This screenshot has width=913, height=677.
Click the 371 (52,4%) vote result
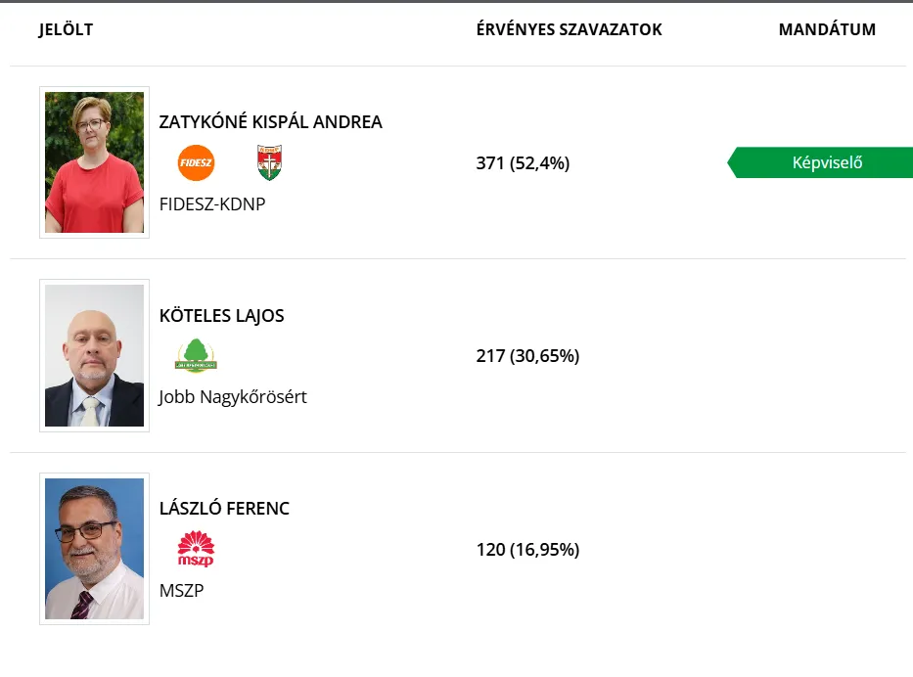(x=523, y=163)
